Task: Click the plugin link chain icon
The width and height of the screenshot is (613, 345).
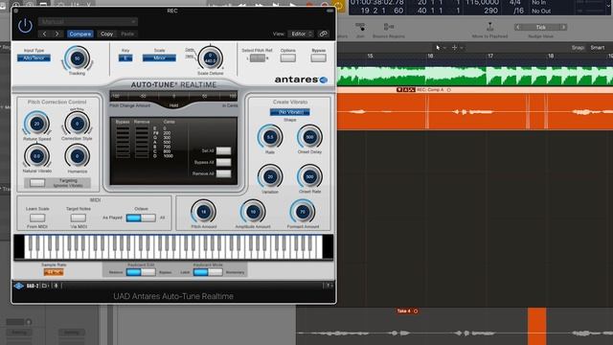Action: (323, 34)
